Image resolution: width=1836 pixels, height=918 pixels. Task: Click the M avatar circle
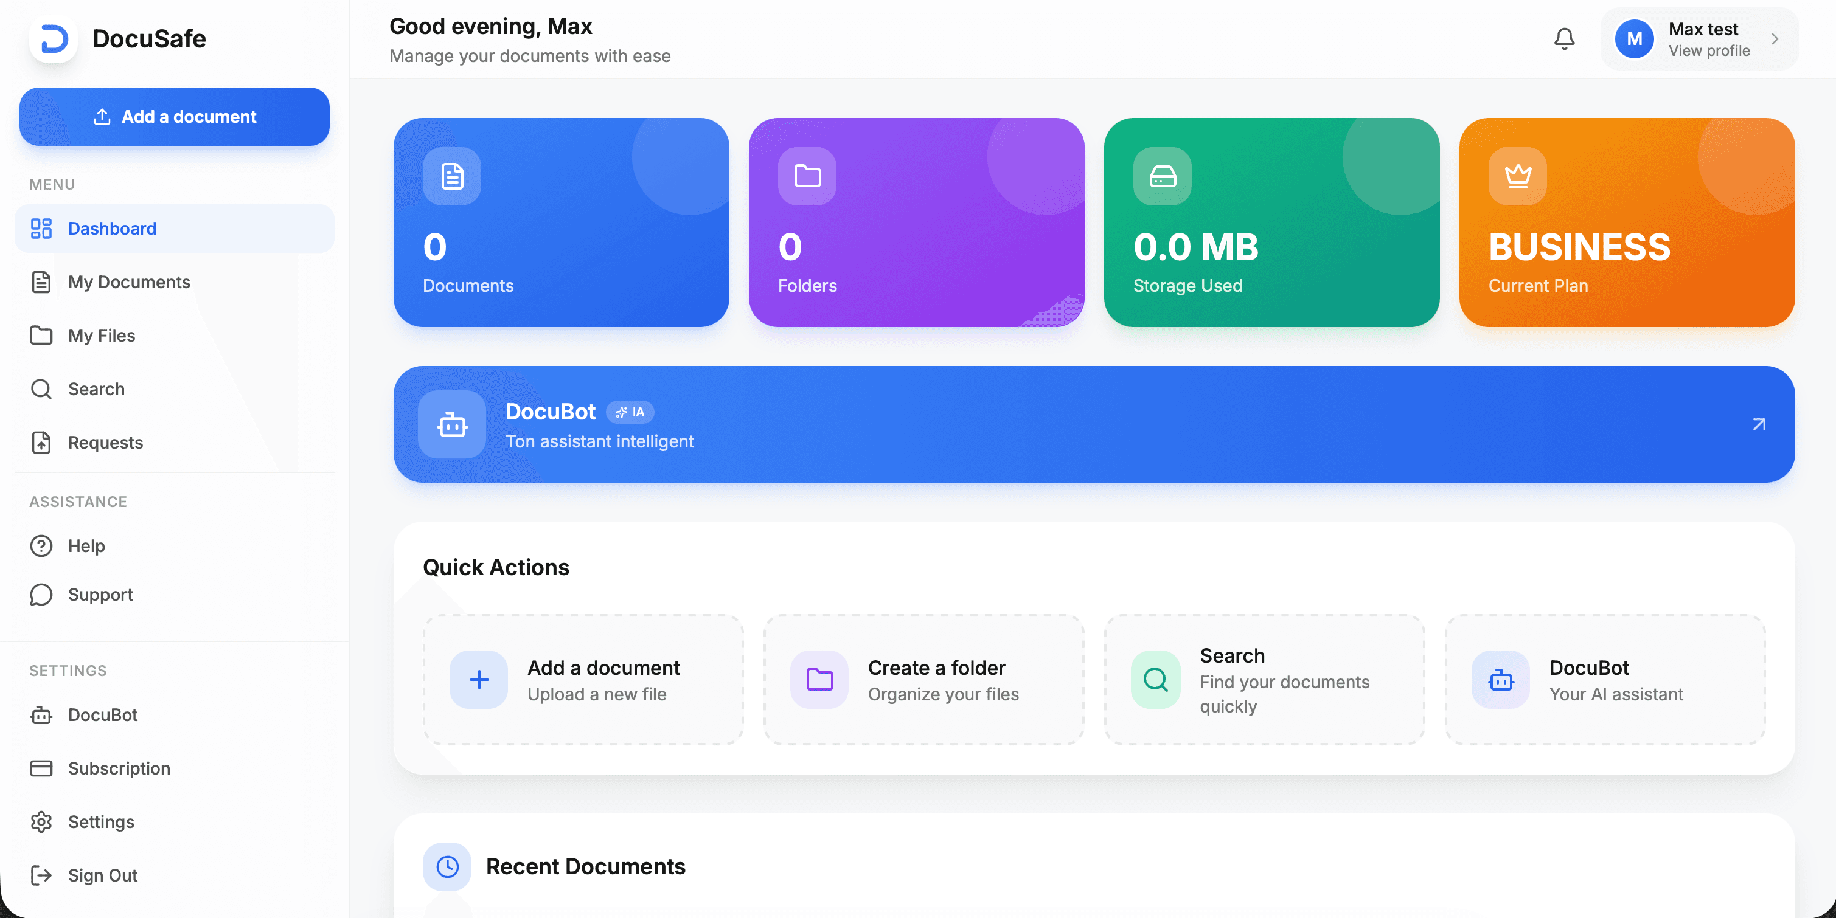tap(1633, 39)
